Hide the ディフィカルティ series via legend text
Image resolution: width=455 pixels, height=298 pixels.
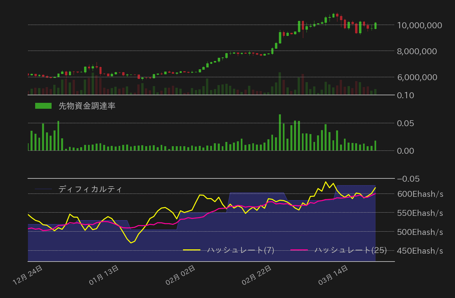tap(90, 189)
